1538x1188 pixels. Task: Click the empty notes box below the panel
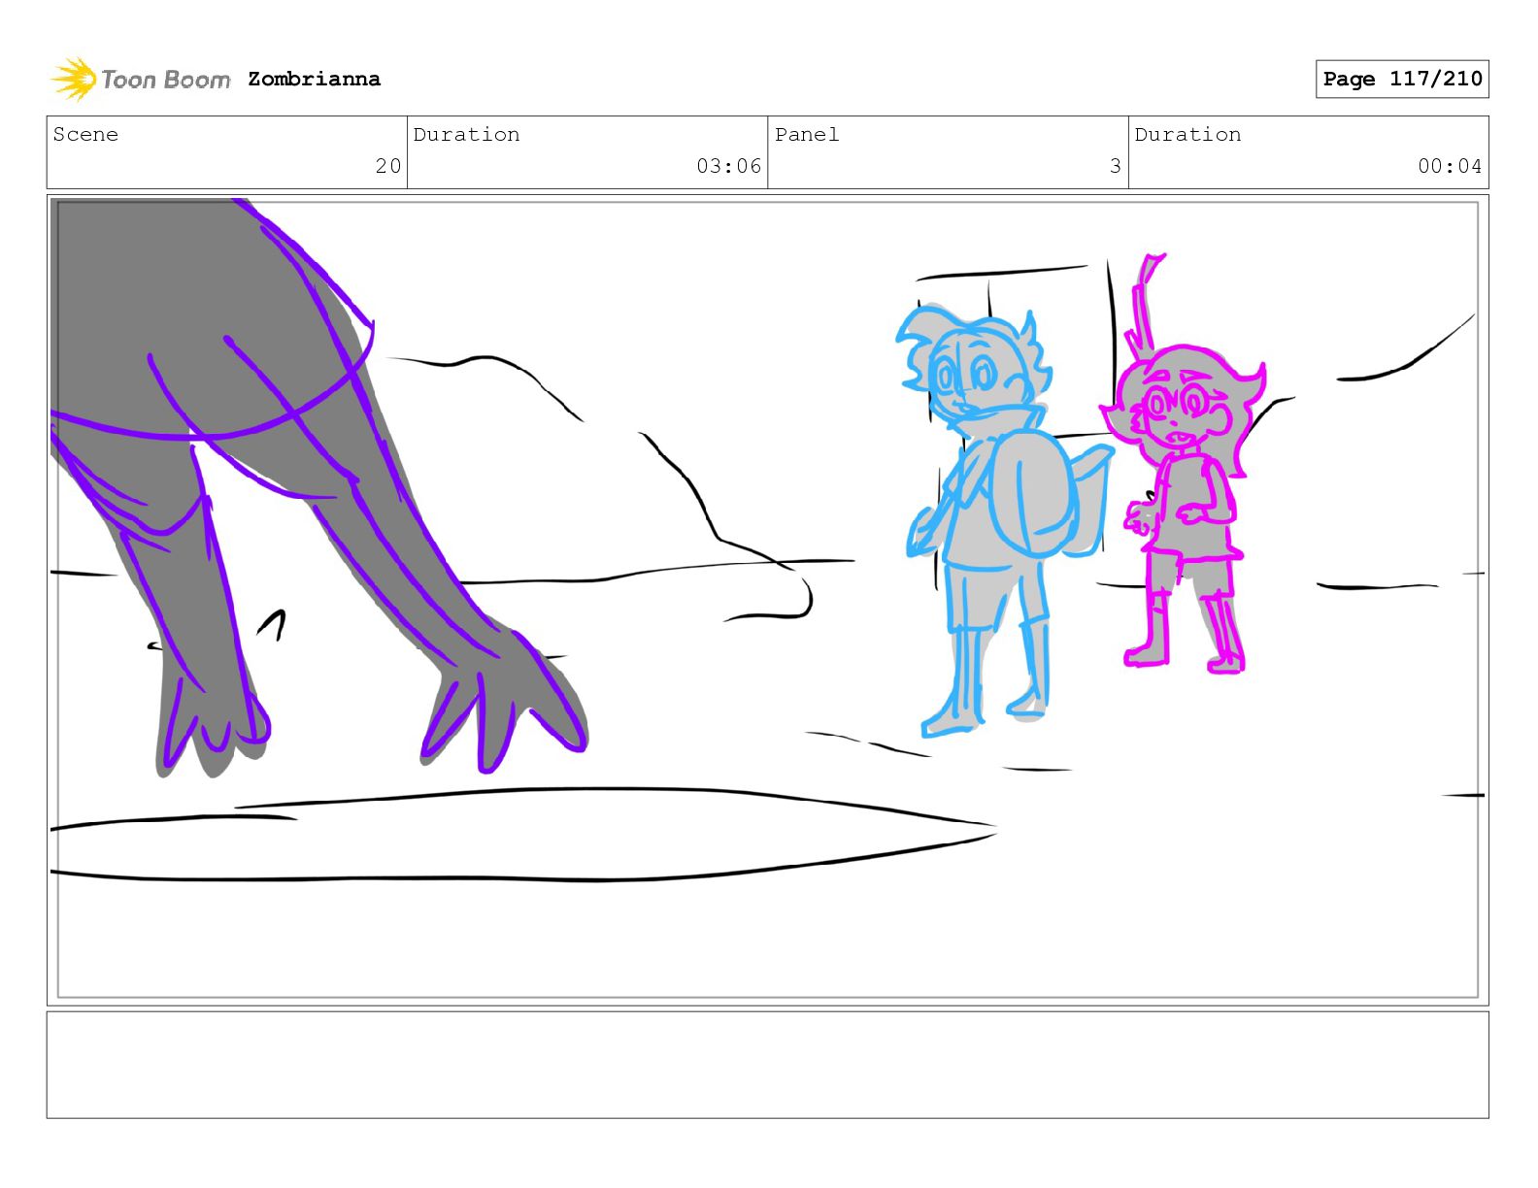[767, 1065]
